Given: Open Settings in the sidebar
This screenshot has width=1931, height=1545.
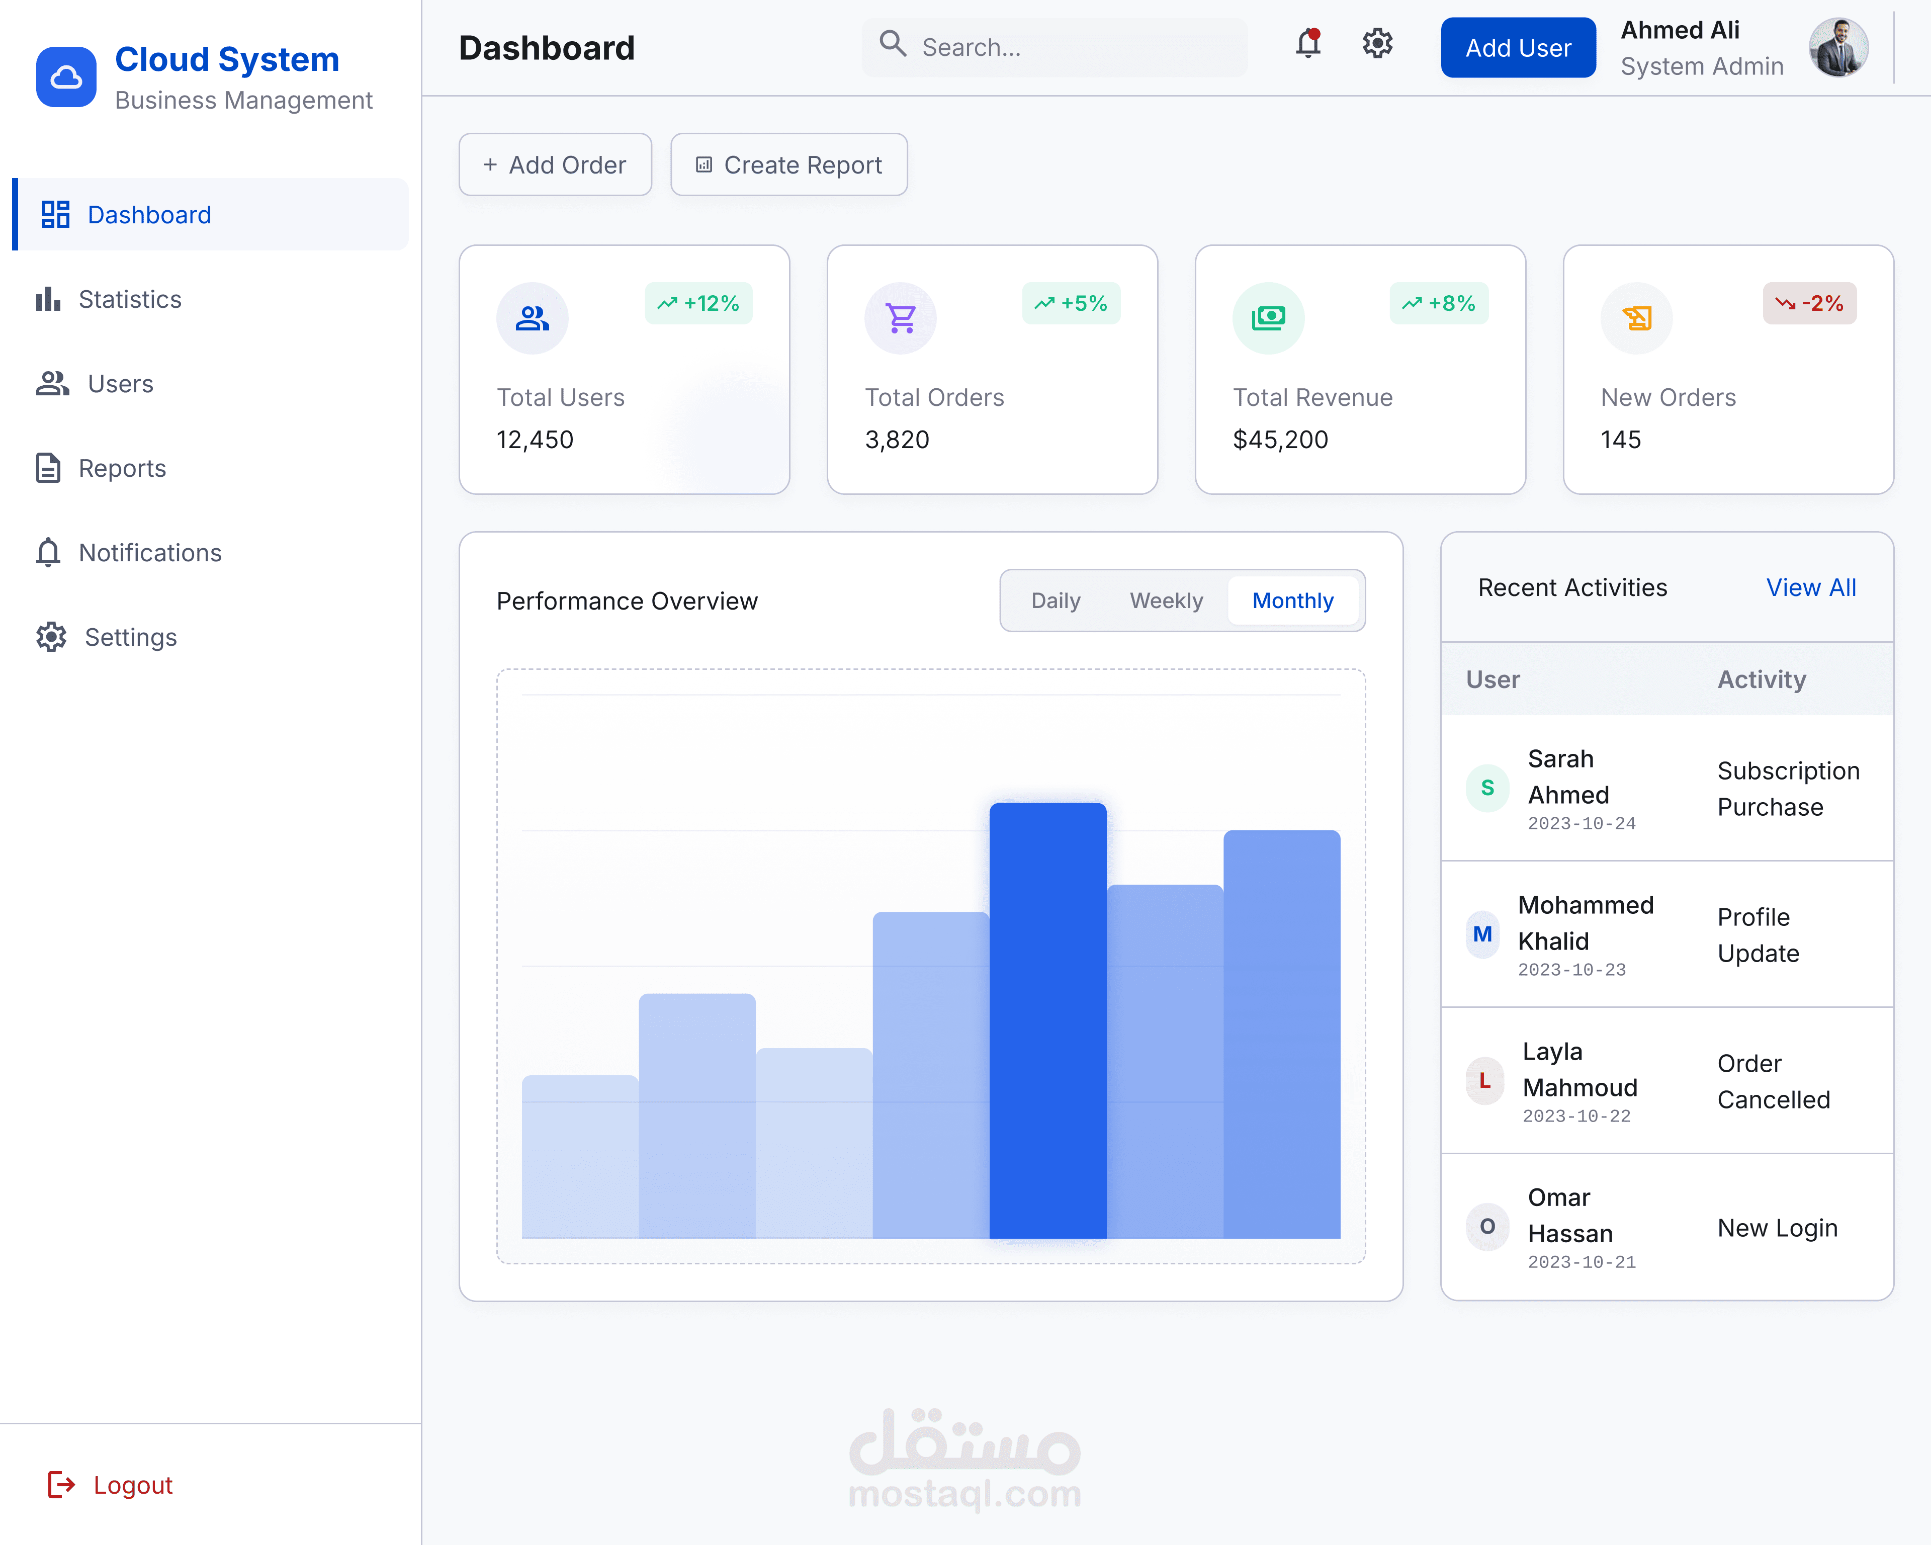Looking at the screenshot, I should [211, 637].
